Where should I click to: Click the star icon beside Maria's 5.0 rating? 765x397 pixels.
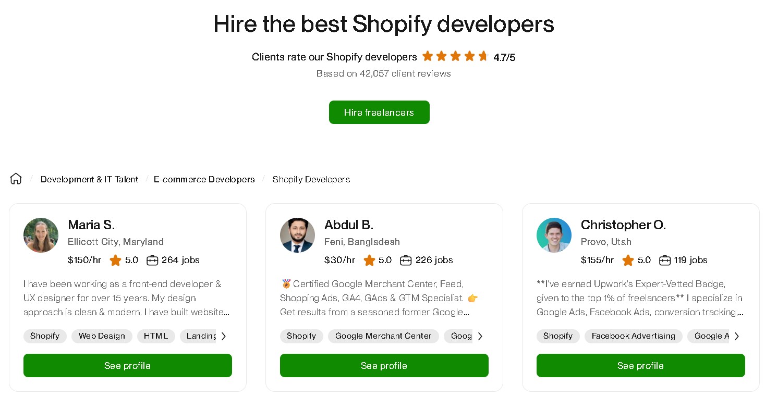[116, 260]
